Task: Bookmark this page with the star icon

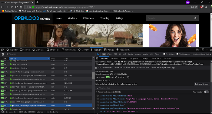Action: pos(196,7)
